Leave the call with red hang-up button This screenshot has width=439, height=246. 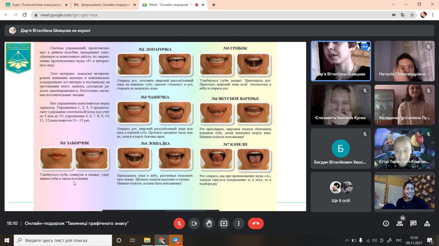point(256,223)
